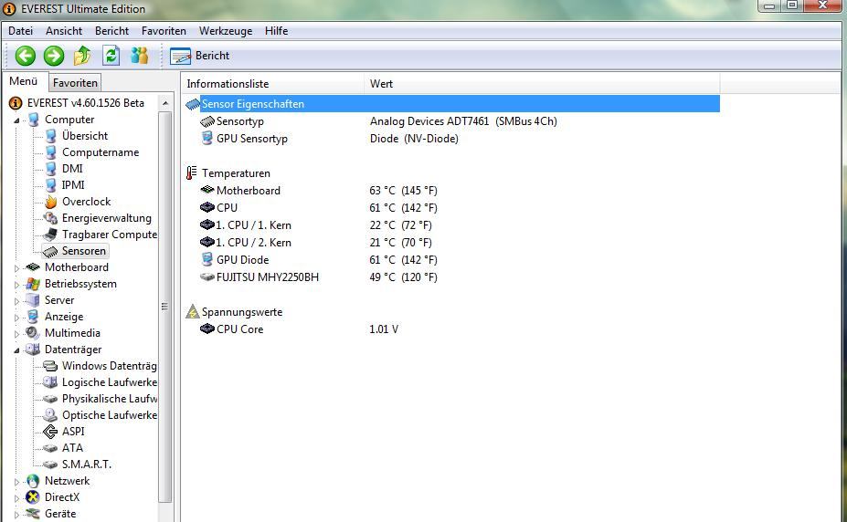Click the Multimedia speaker icon
The width and height of the screenshot is (847, 522).
tap(33, 333)
